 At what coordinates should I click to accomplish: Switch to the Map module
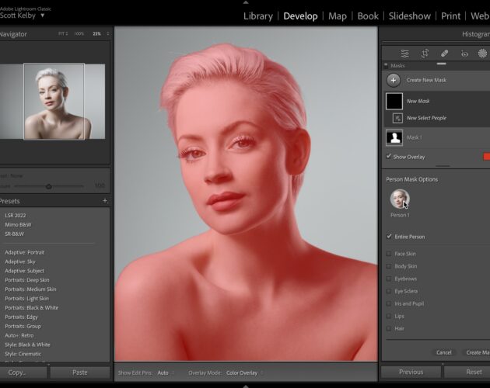pyautogui.click(x=338, y=16)
